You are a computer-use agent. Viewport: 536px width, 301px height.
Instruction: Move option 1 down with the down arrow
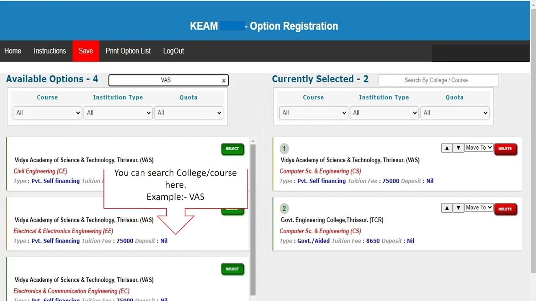[x=459, y=148]
